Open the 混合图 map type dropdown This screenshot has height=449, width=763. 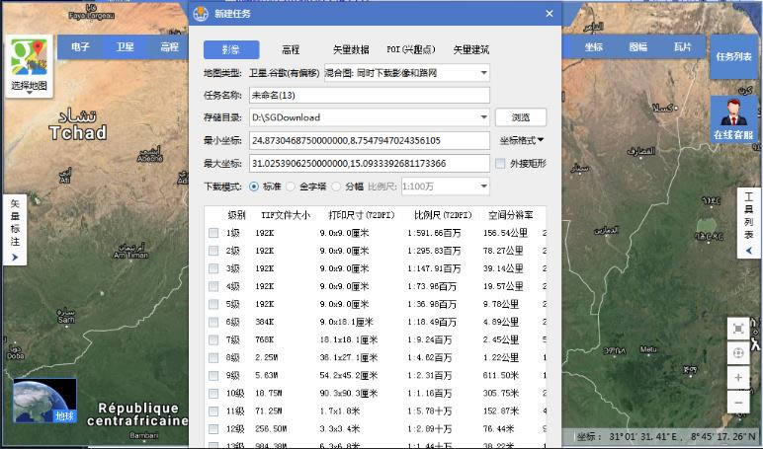pos(483,72)
